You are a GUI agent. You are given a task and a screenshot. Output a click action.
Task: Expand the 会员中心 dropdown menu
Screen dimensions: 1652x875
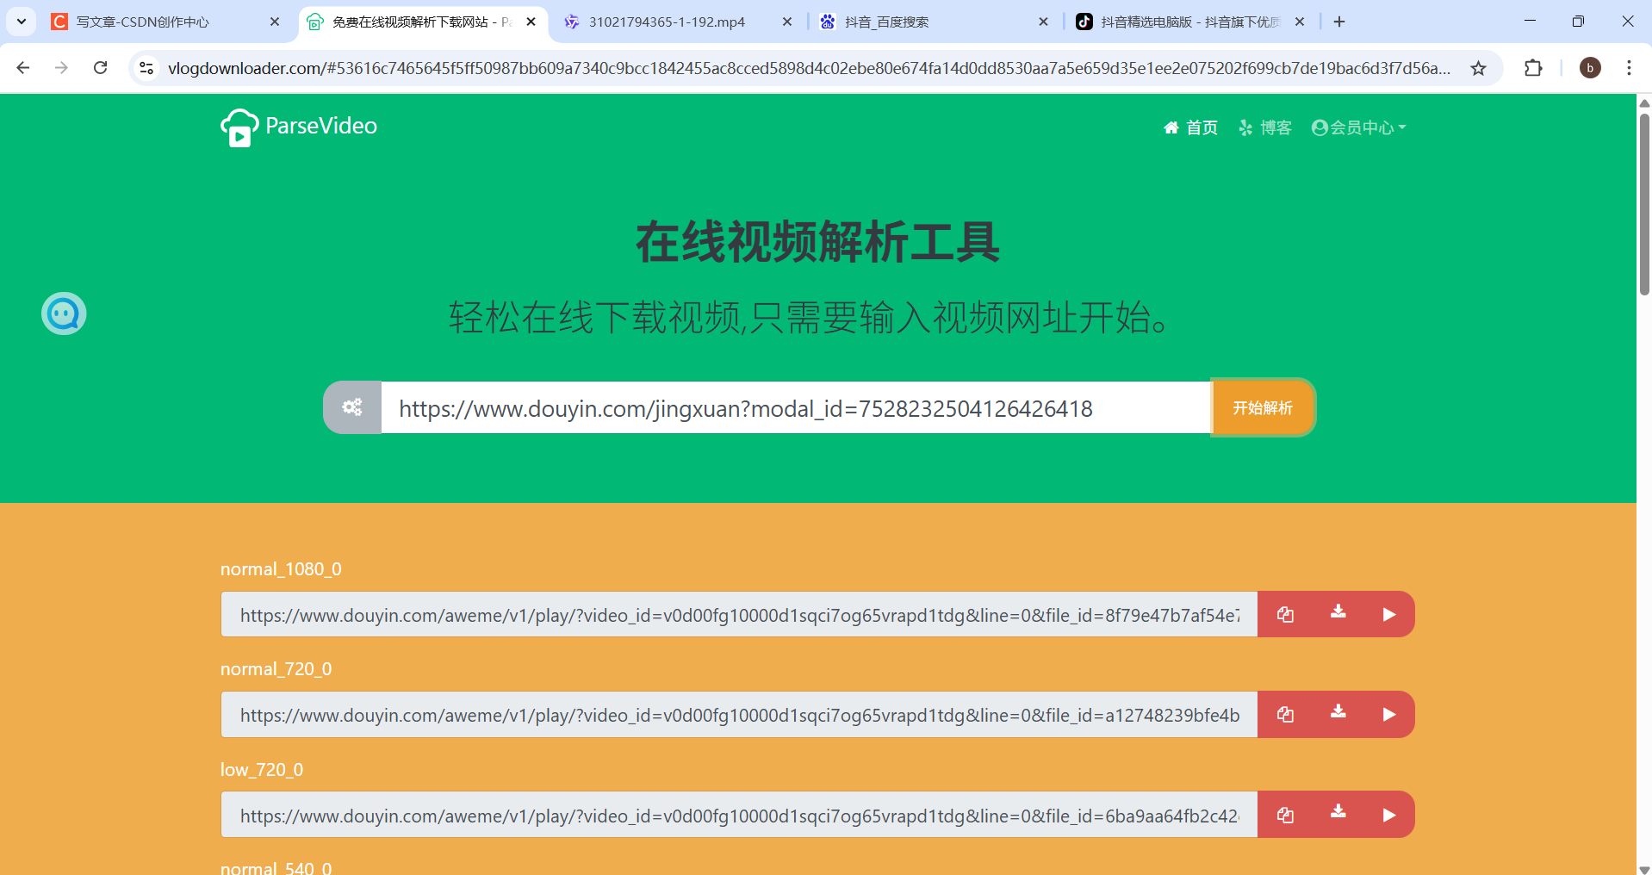point(1358,127)
